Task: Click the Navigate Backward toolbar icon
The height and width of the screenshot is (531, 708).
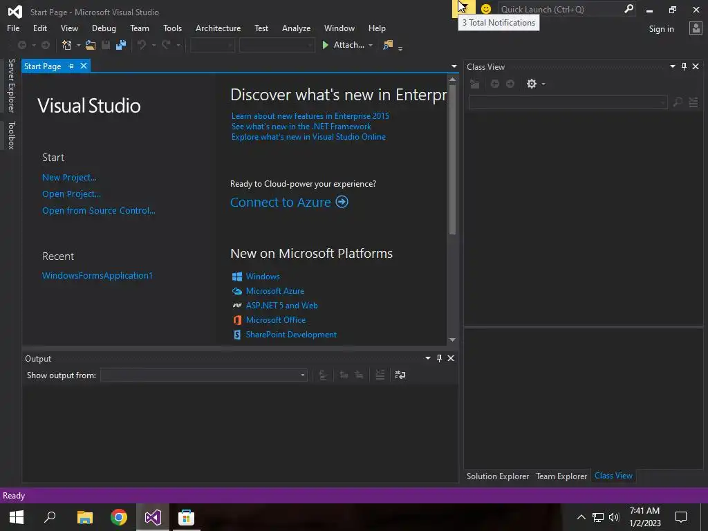Action: click(x=21, y=45)
